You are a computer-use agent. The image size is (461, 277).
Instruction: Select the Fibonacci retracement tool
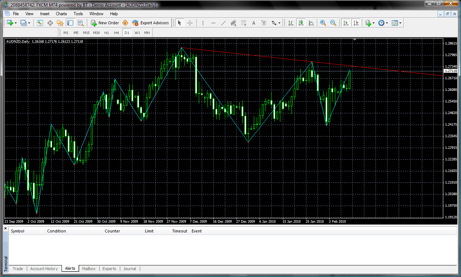click(x=244, y=23)
